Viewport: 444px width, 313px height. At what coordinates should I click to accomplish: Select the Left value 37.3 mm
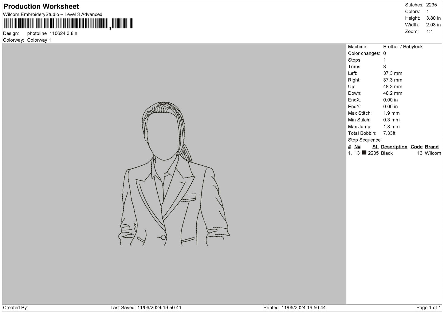pos(393,73)
